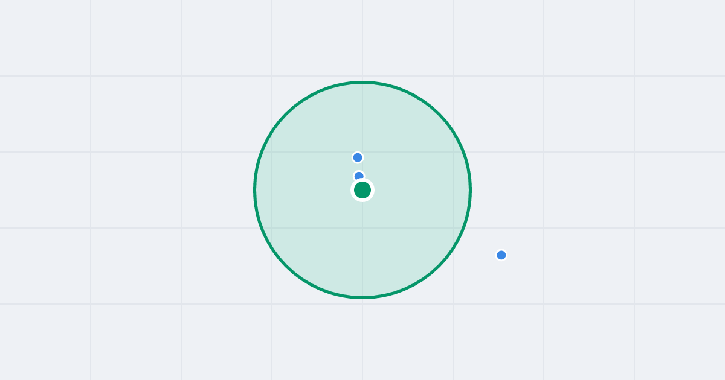The width and height of the screenshot is (725, 380).
Task: Select the uppermost blue dot inside the circle
Action: (x=358, y=157)
